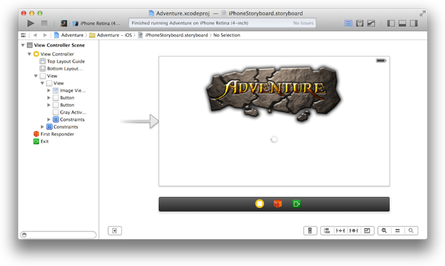Click the activity status 'Finished running Adventure' field
445x266 pixels.
point(222,23)
